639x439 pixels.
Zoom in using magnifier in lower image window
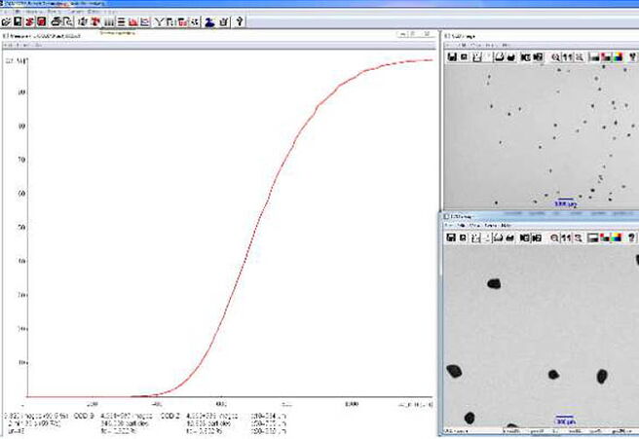pyautogui.click(x=554, y=238)
